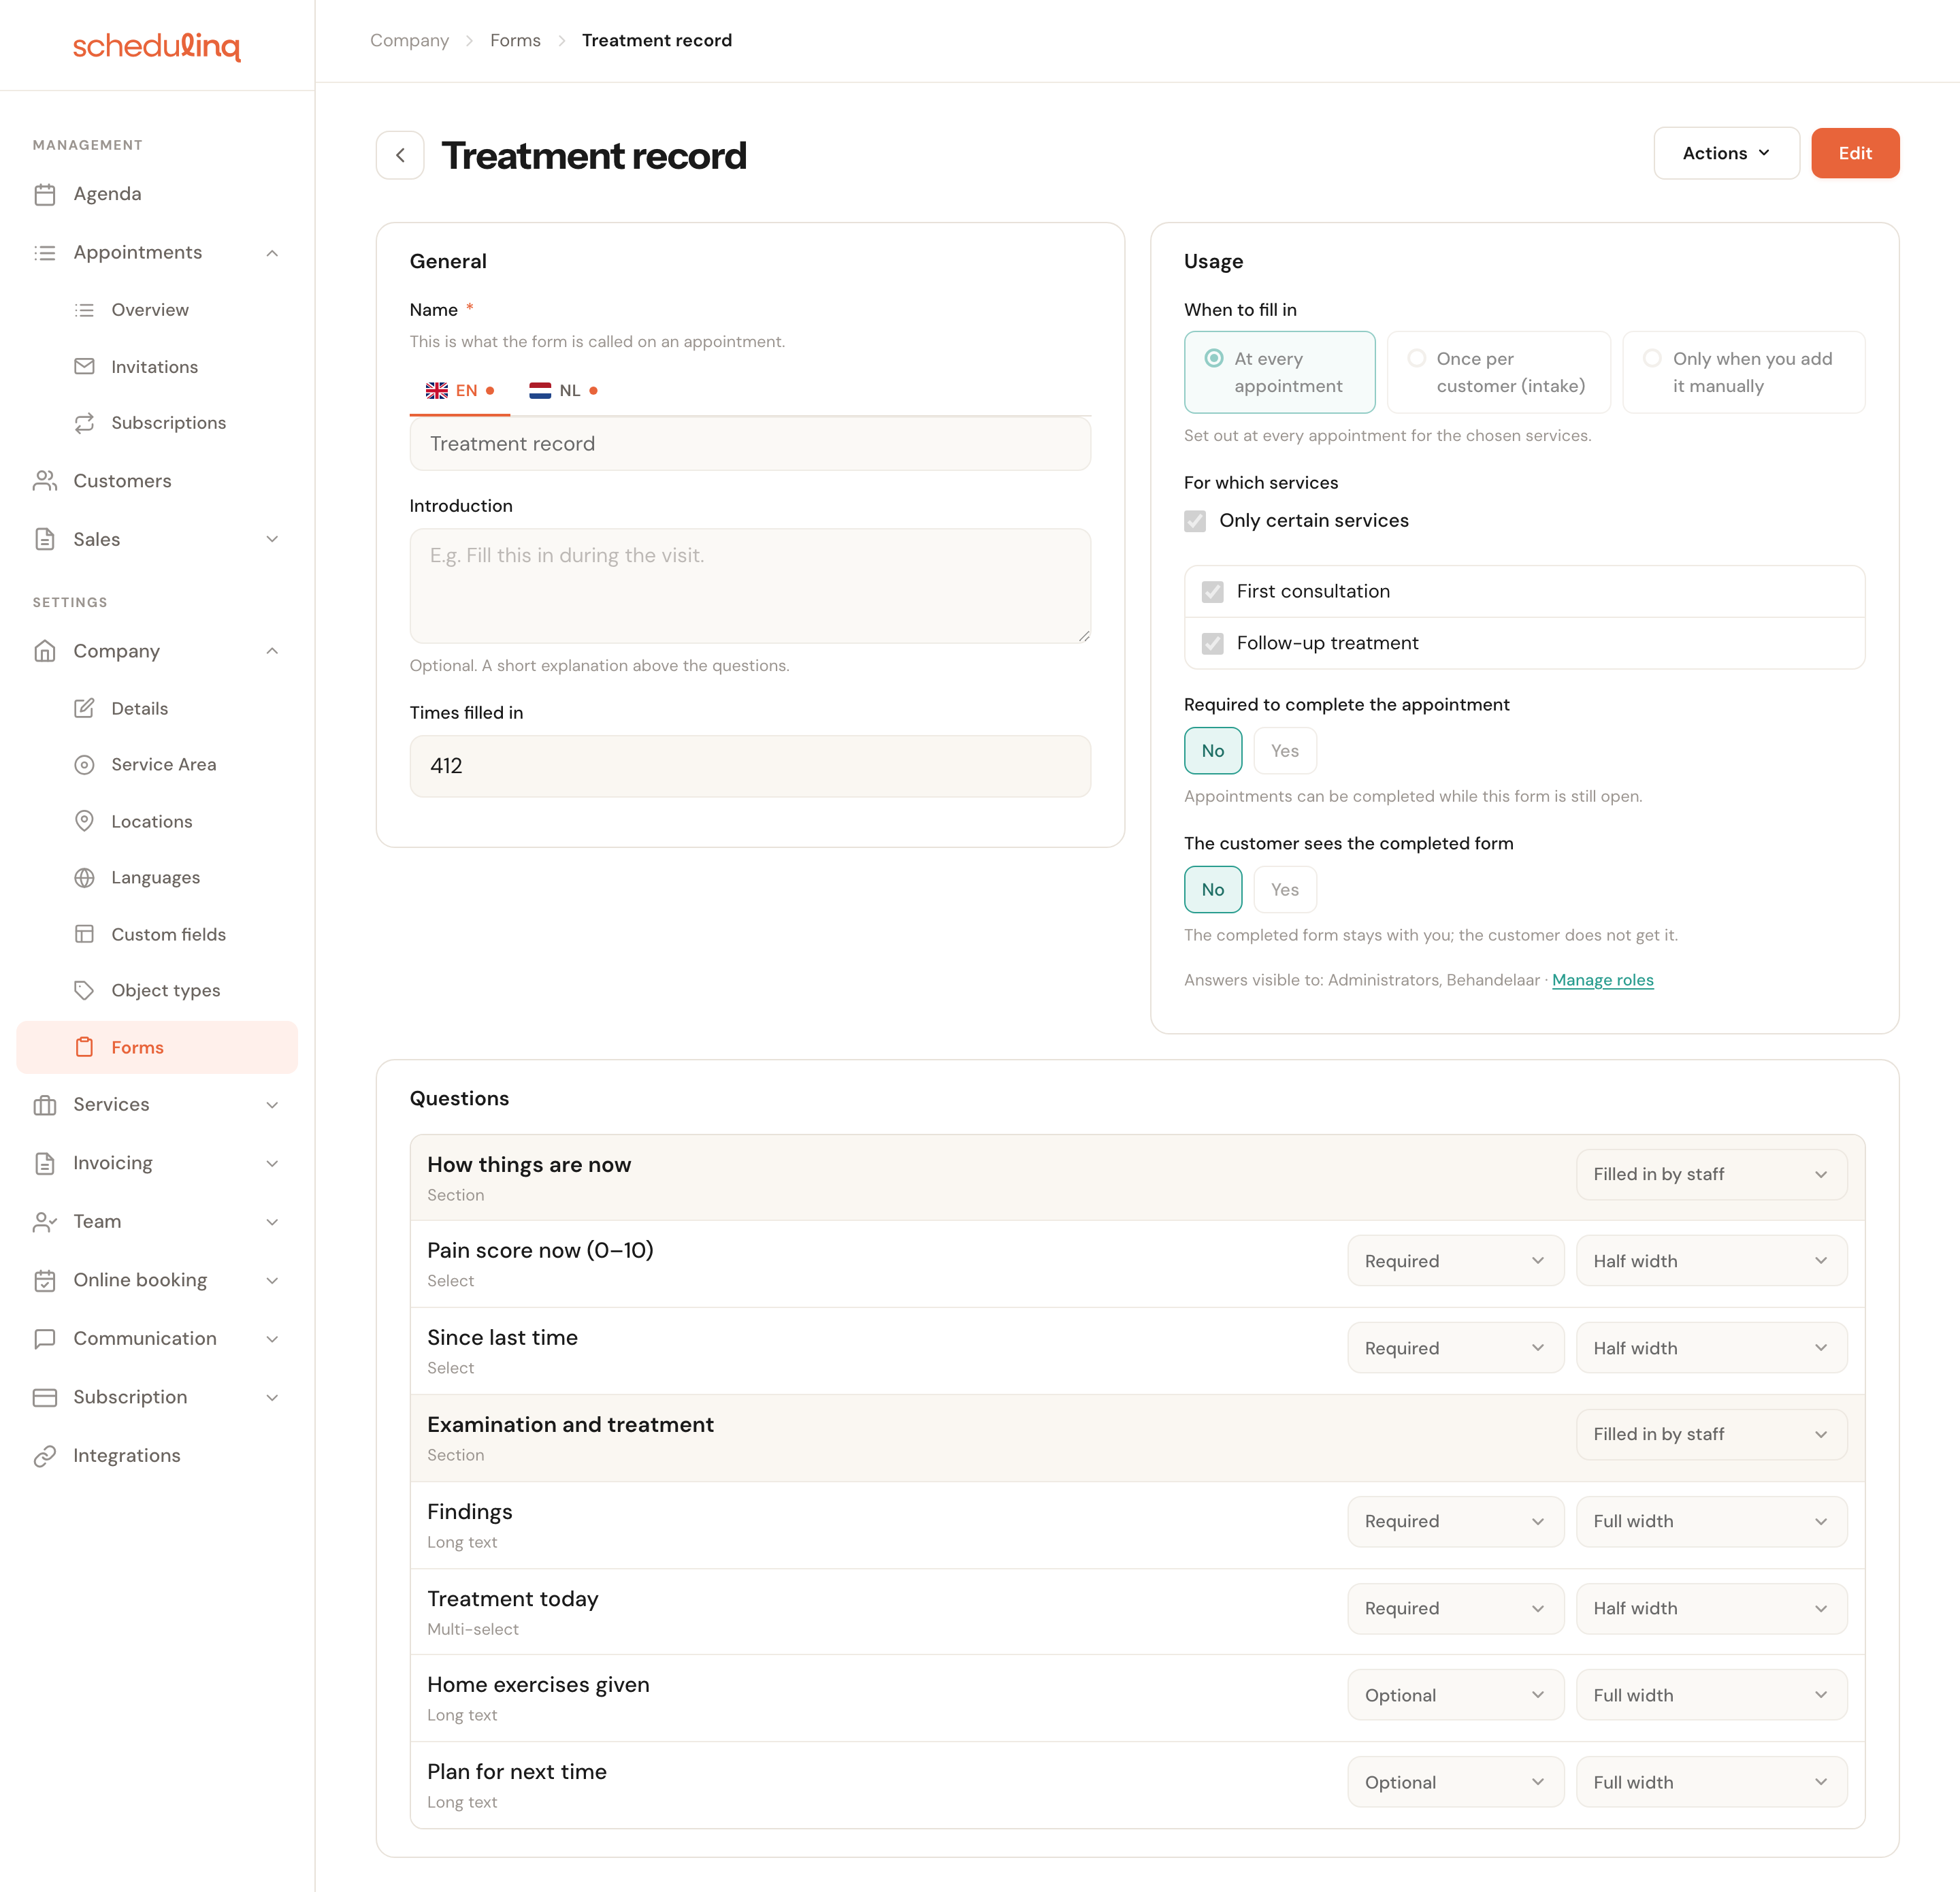
Task: Expand the Sales sidebar group
Action: pos(272,540)
